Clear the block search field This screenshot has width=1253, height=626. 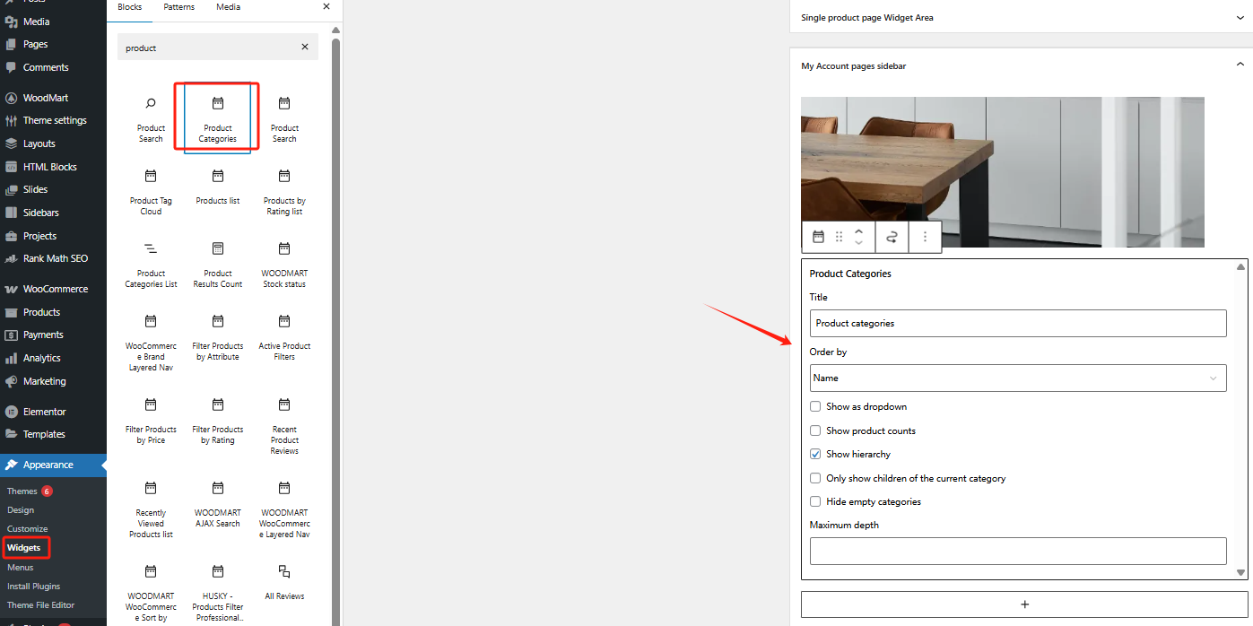(305, 48)
